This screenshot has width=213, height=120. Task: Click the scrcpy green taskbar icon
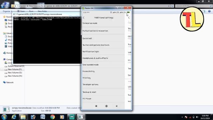72,117
